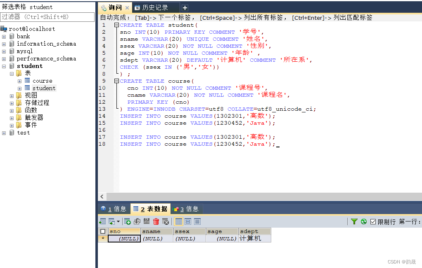Expand the information_schema database node
The width and height of the screenshot is (422, 268).
point(4,44)
